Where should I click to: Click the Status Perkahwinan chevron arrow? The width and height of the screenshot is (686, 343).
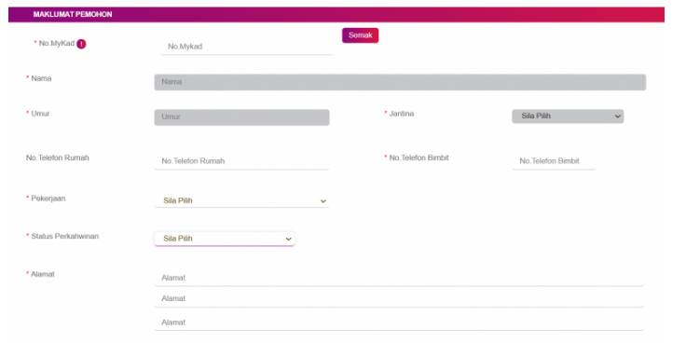pyautogui.click(x=288, y=239)
